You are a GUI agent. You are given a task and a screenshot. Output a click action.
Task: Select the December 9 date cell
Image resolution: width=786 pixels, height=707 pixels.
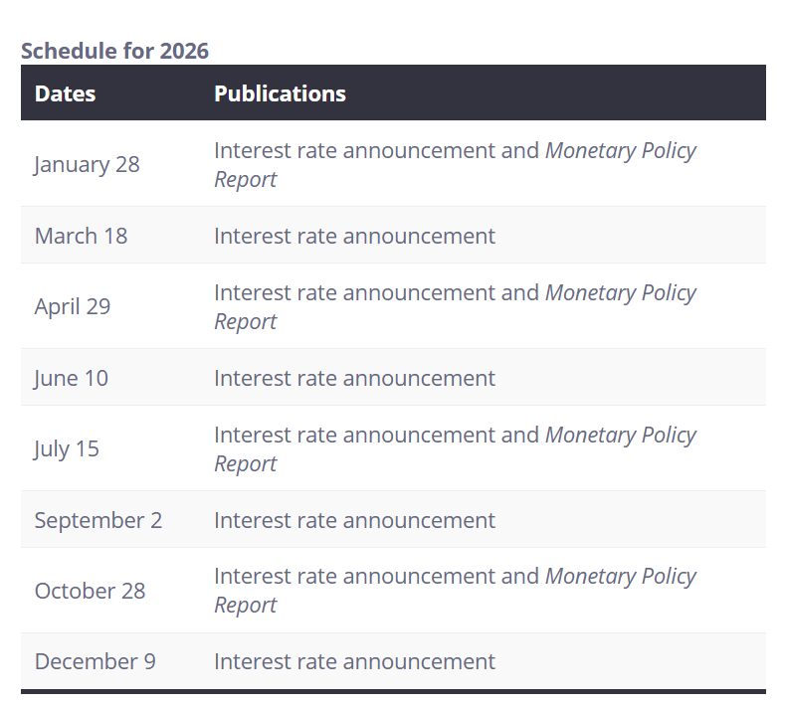[x=96, y=661]
